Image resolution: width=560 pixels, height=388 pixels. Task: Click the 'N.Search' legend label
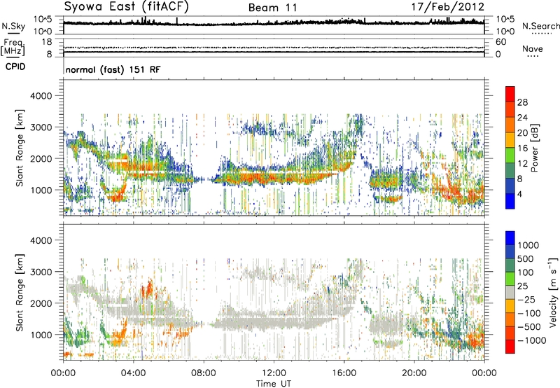click(x=540, y=26)
